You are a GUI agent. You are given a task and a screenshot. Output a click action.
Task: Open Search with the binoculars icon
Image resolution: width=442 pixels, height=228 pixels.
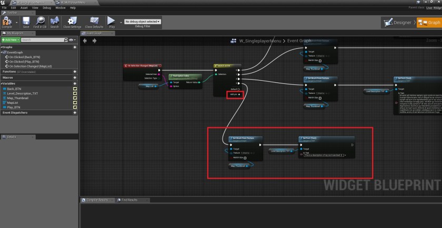(54, 22)
